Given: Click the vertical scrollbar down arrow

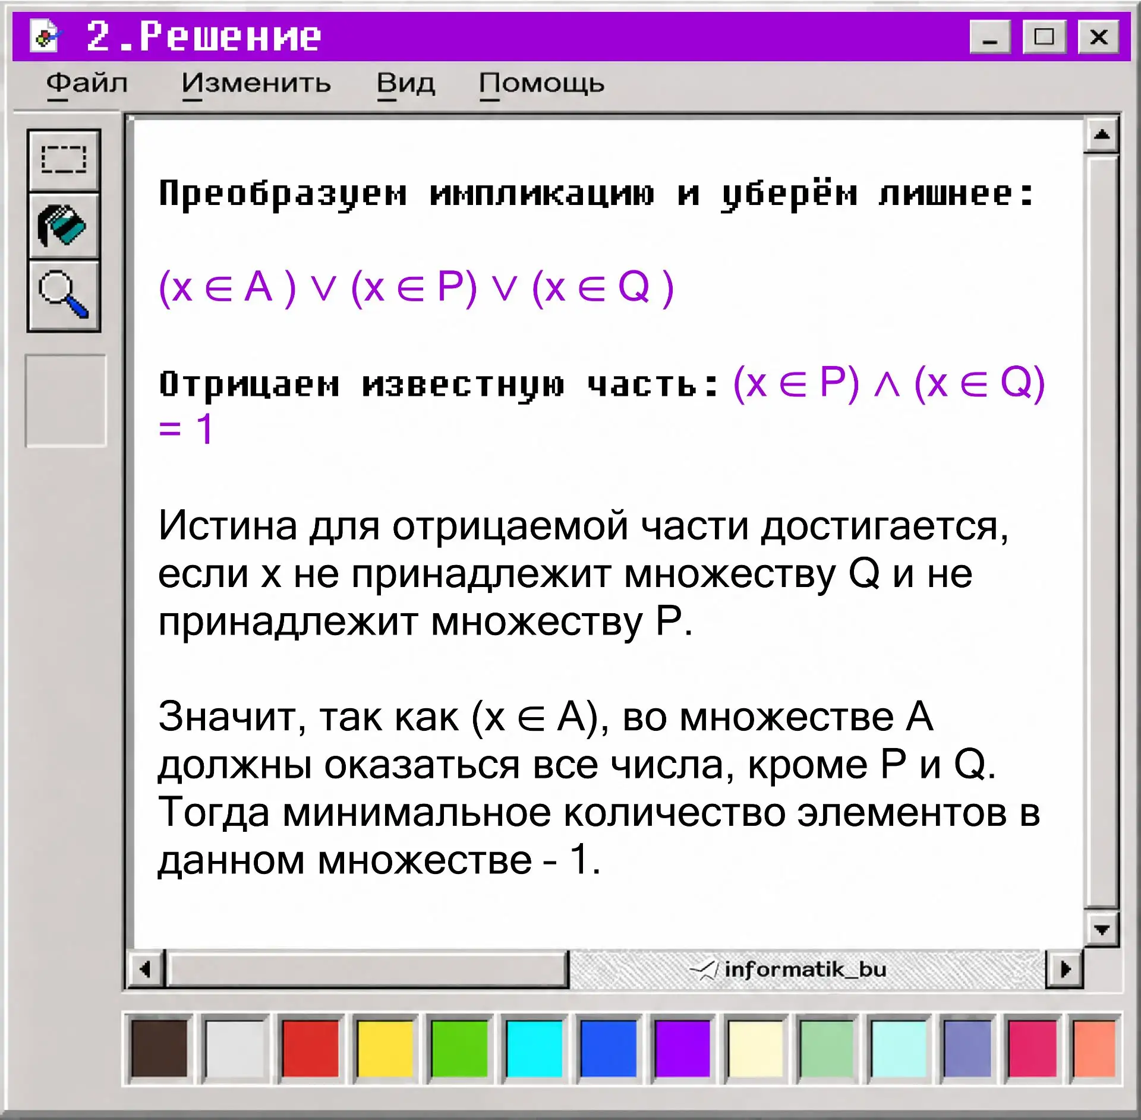Looking at the screenshot, I should click(1101, 929).
